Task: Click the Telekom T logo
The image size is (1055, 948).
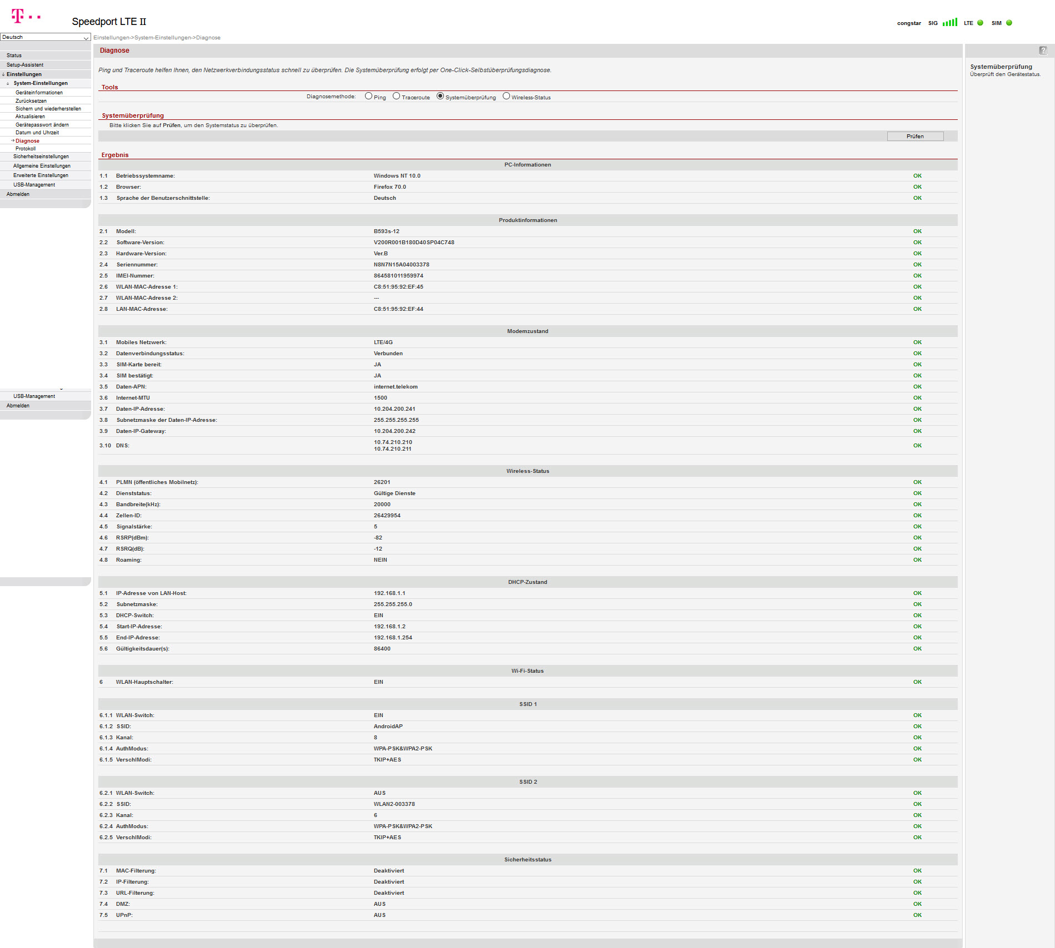Action: click(x=18, y=16)
